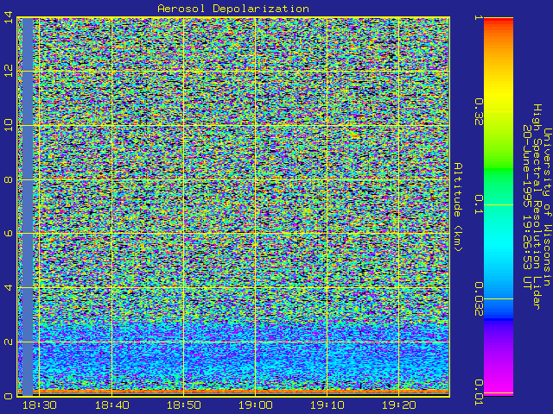Click the altitude label 6
The width and height of the screenshot is (553, 414).
click(x=9, y=234)
